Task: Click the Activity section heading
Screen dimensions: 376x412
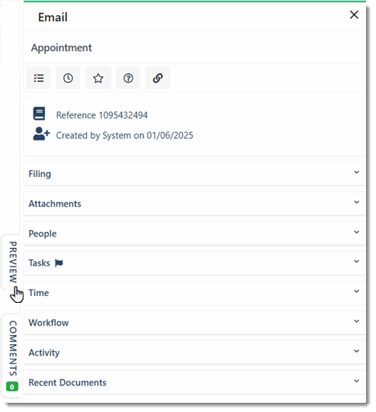Action: pyautogui.click(x=44, y=353)
